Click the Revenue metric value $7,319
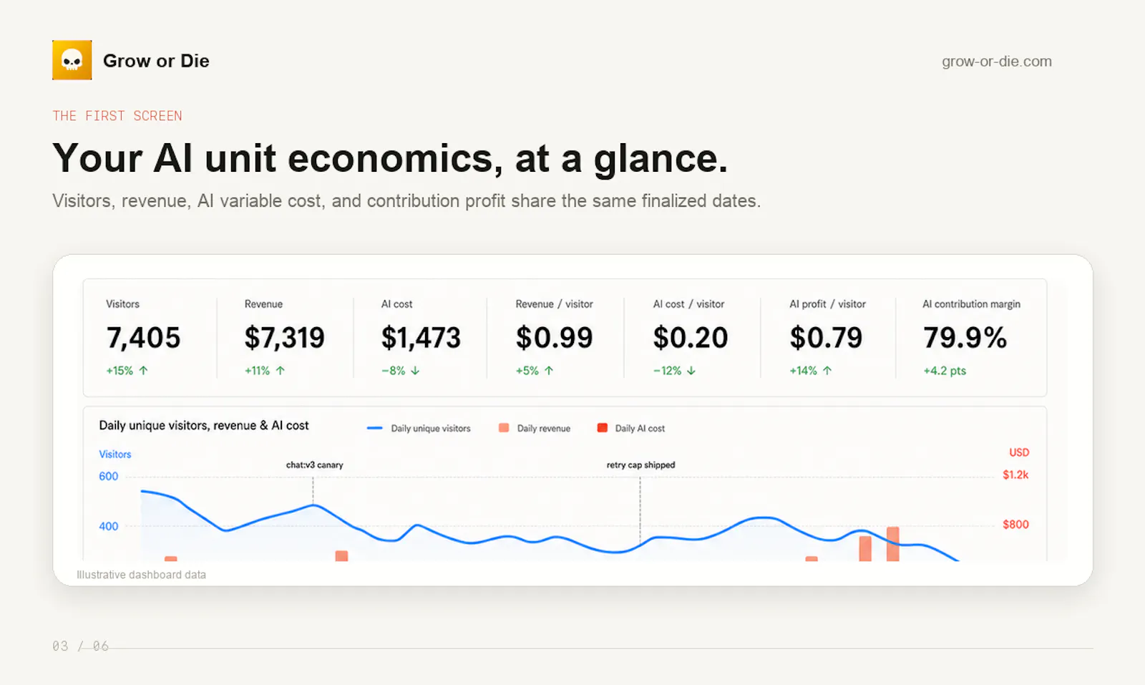 pyautogui.click(x=284, y=338)
